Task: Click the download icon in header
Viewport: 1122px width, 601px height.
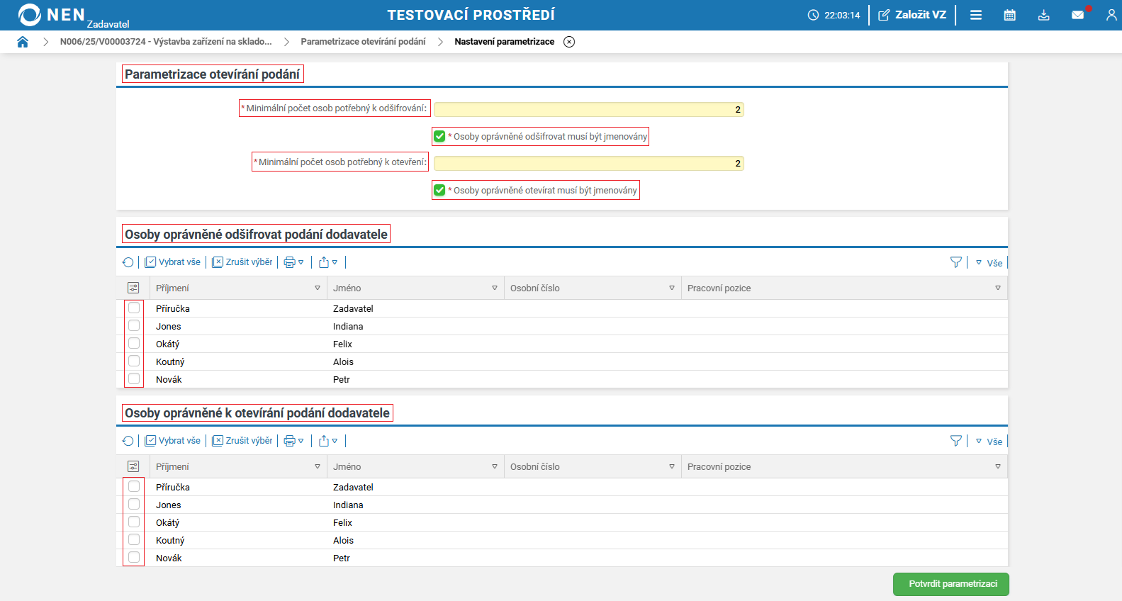Action: click(x=1043, y=15)
